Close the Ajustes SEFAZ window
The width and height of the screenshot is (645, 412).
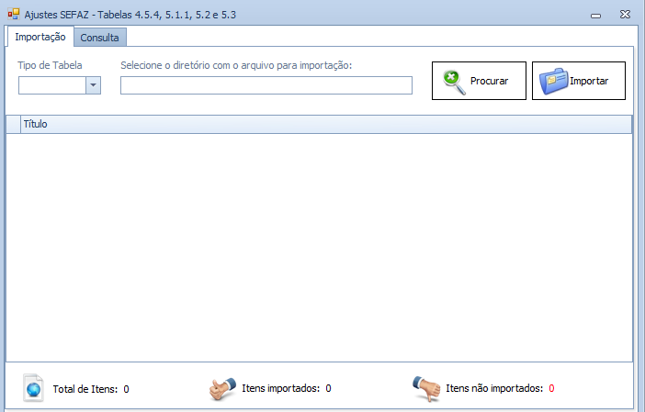point(626,15)
